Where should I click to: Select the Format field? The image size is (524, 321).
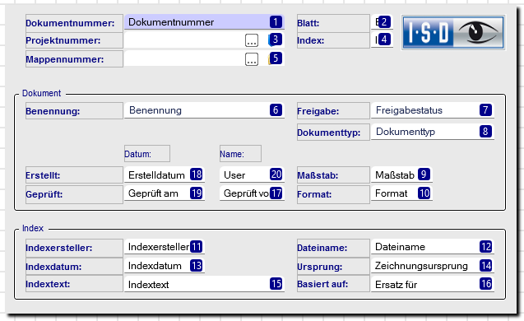(x=401, y=193)
